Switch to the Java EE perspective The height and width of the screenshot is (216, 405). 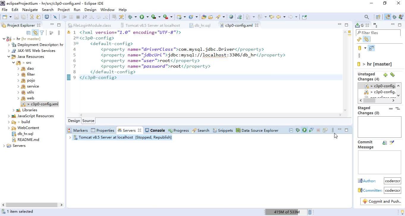coord(387,17)
